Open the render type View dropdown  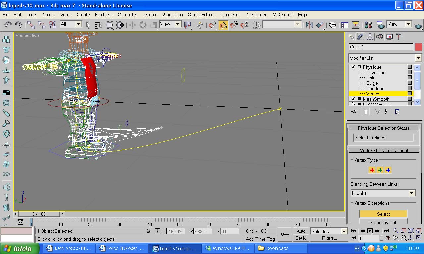click(x=399, y=24)
